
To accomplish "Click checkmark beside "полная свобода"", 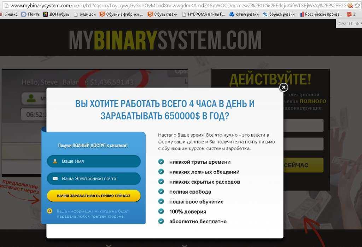I will tap(161, 191).
